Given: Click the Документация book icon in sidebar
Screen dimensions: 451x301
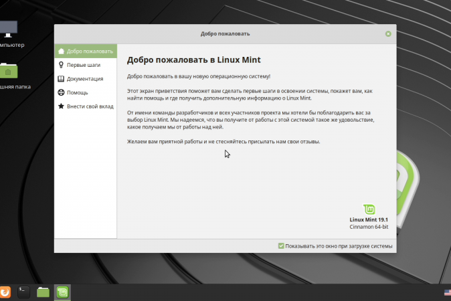Looking at the screenshot, I should click(62, 79).
